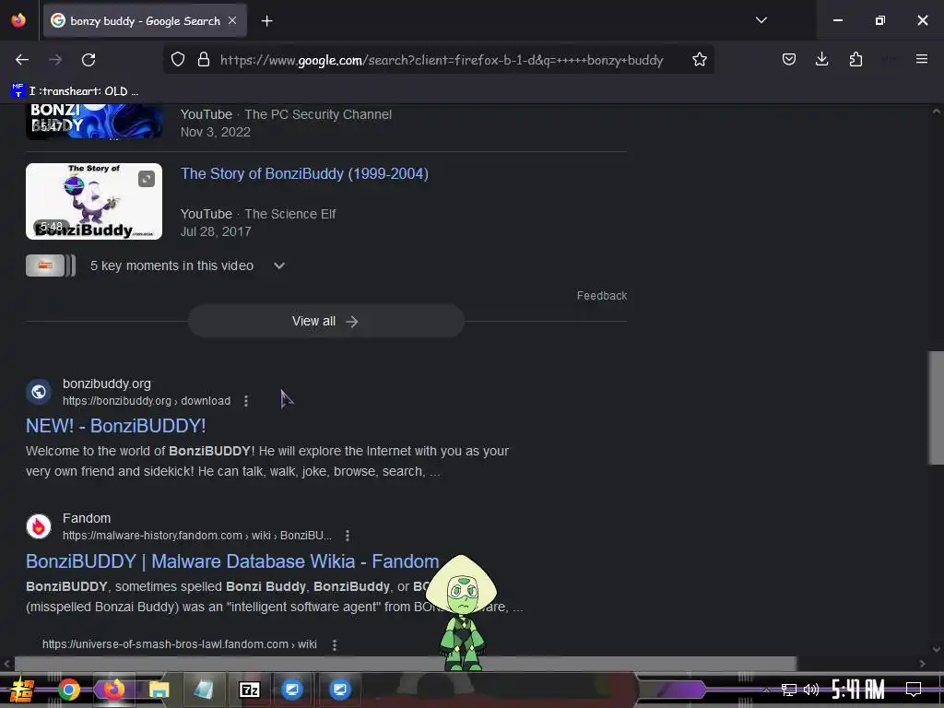944x708 pixels.
Task: Open network status tray icon
Action: (x=789, y=690)
